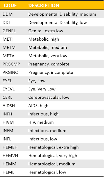Viewport: 104px width, 178px height.
Task: Click the DESCRIPTION column header
Action: (x=44, y=6)
